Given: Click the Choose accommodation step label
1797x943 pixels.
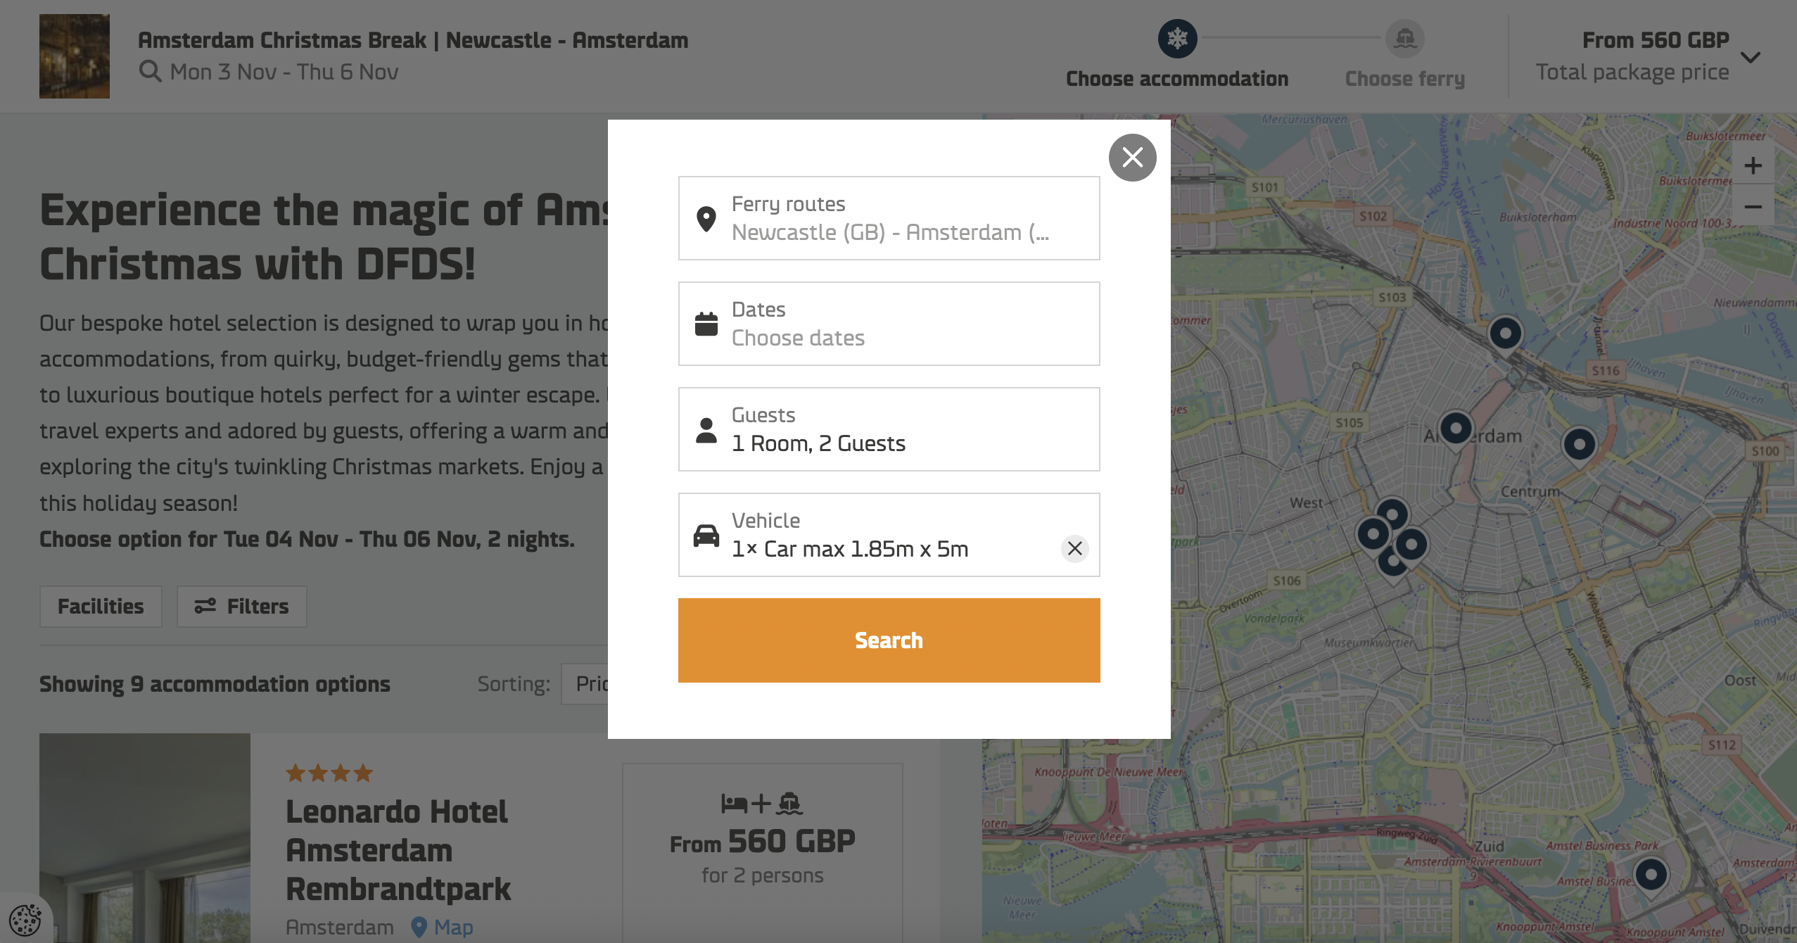Looking at the screenshot, I should [1177, 79].
